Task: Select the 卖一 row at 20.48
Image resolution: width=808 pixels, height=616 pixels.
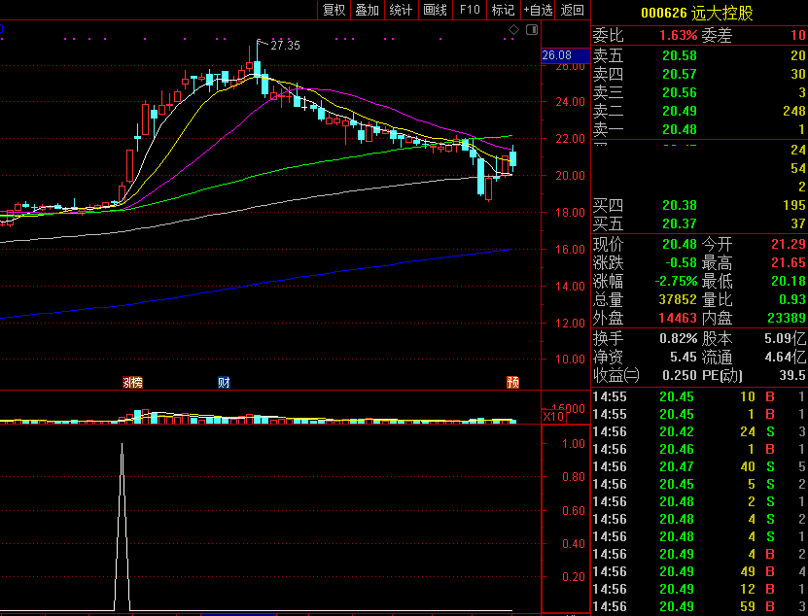Action: [699, 129]
